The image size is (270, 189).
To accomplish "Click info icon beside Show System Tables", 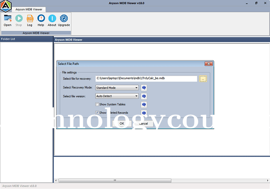I will [144, 104].
